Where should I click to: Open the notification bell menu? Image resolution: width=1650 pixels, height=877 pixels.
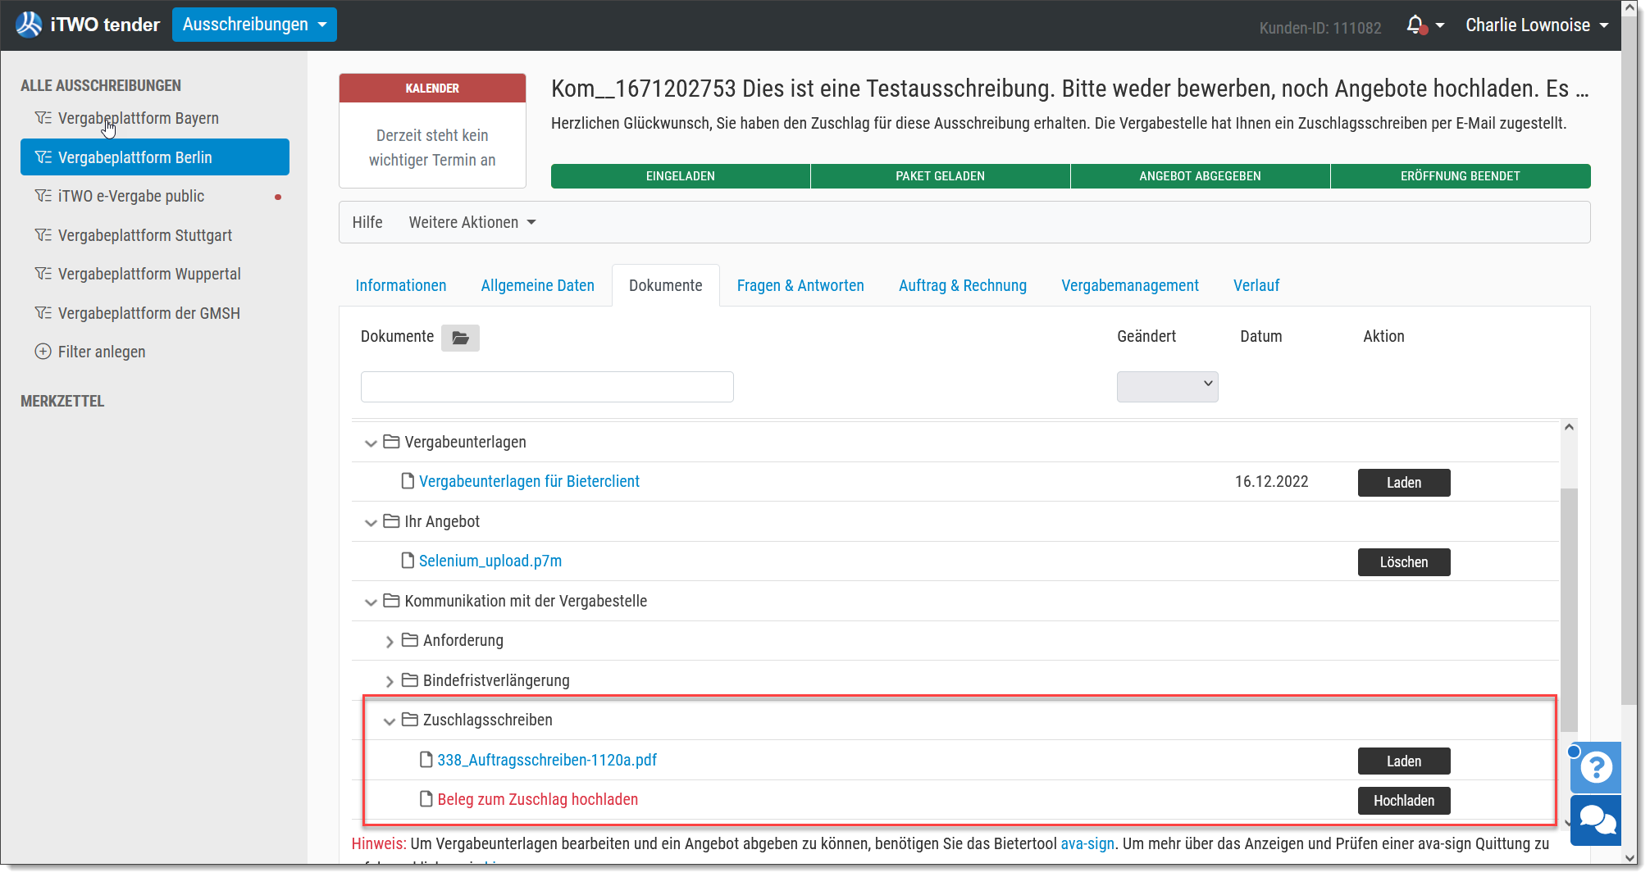pyautogui.click(x=1424, y=25)
